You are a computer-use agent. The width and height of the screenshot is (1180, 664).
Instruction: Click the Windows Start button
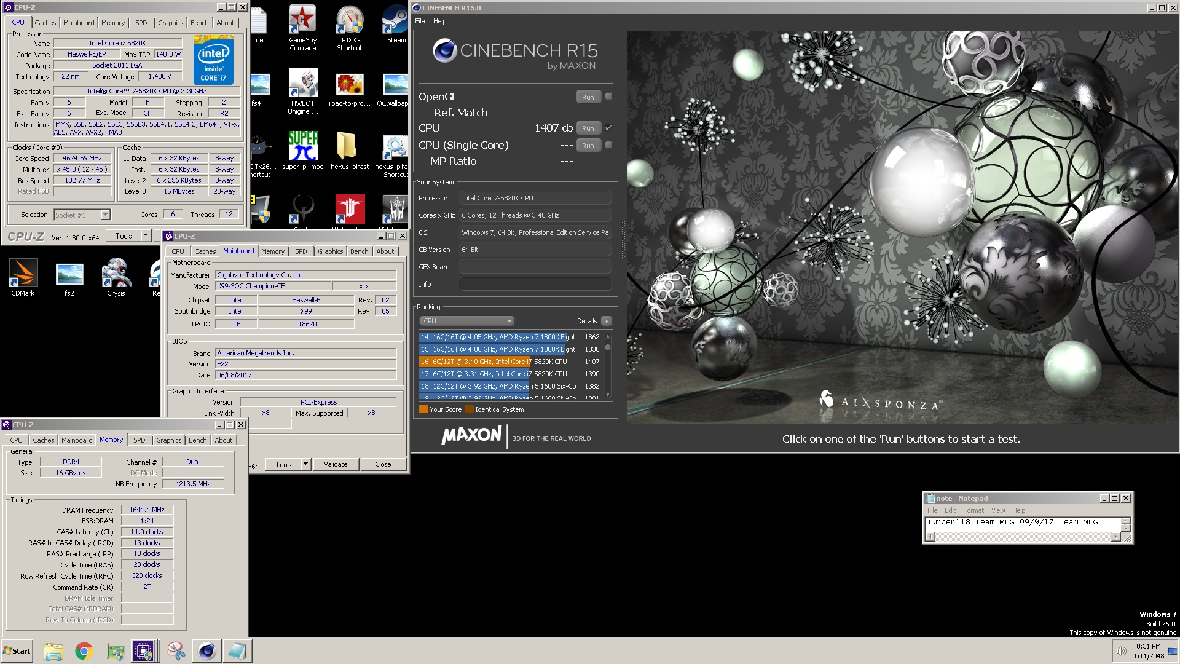click(x=17, y=651)
